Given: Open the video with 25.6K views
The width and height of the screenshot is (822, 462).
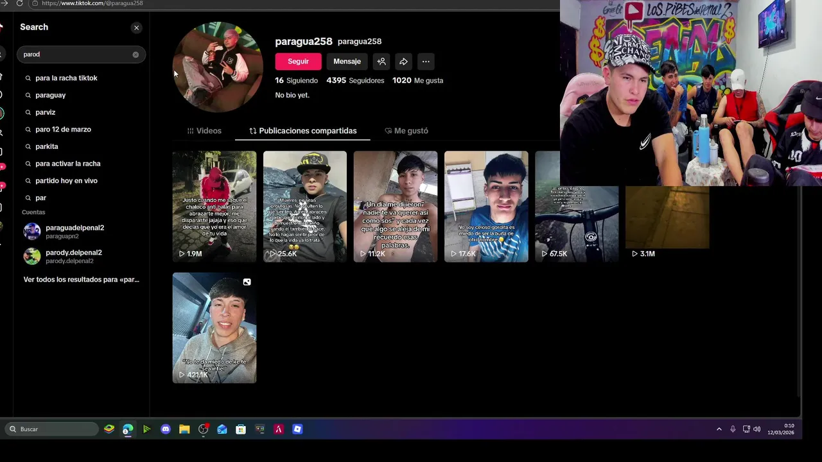Looking at the screenshot, I should pyautogui.click(x=305, y=207).
